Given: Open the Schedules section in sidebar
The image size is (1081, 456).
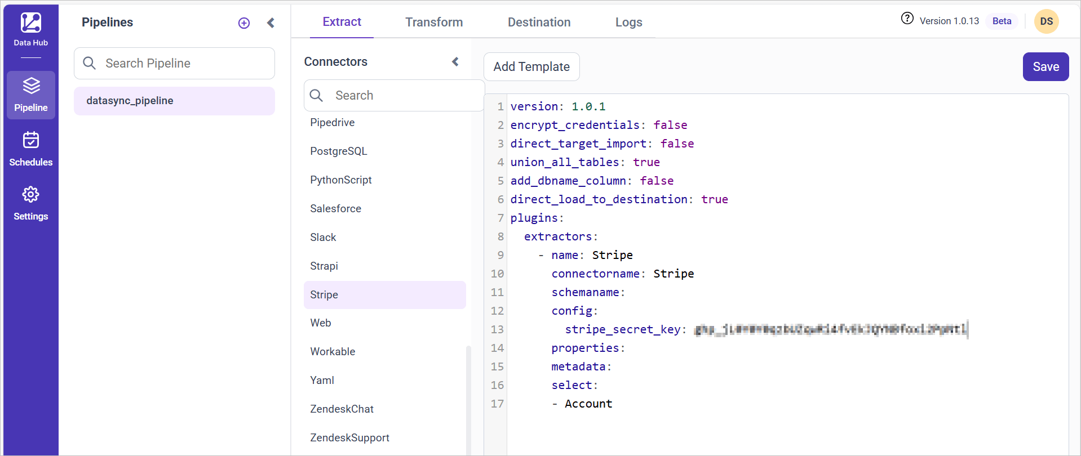Looking at the screenshot, I should coord(31,149).
